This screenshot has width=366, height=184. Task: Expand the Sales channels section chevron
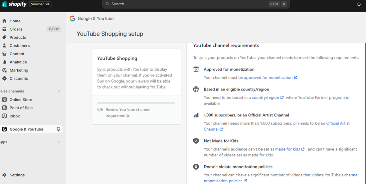pyautogui.click(x=59, y=91)
